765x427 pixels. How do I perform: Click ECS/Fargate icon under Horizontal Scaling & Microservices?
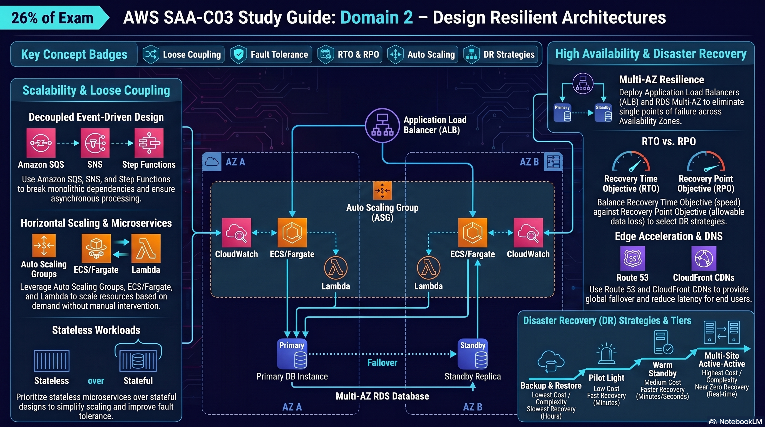point(96,248)
